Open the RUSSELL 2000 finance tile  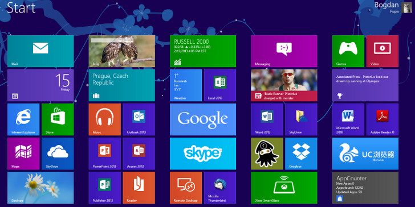point(203,51)
